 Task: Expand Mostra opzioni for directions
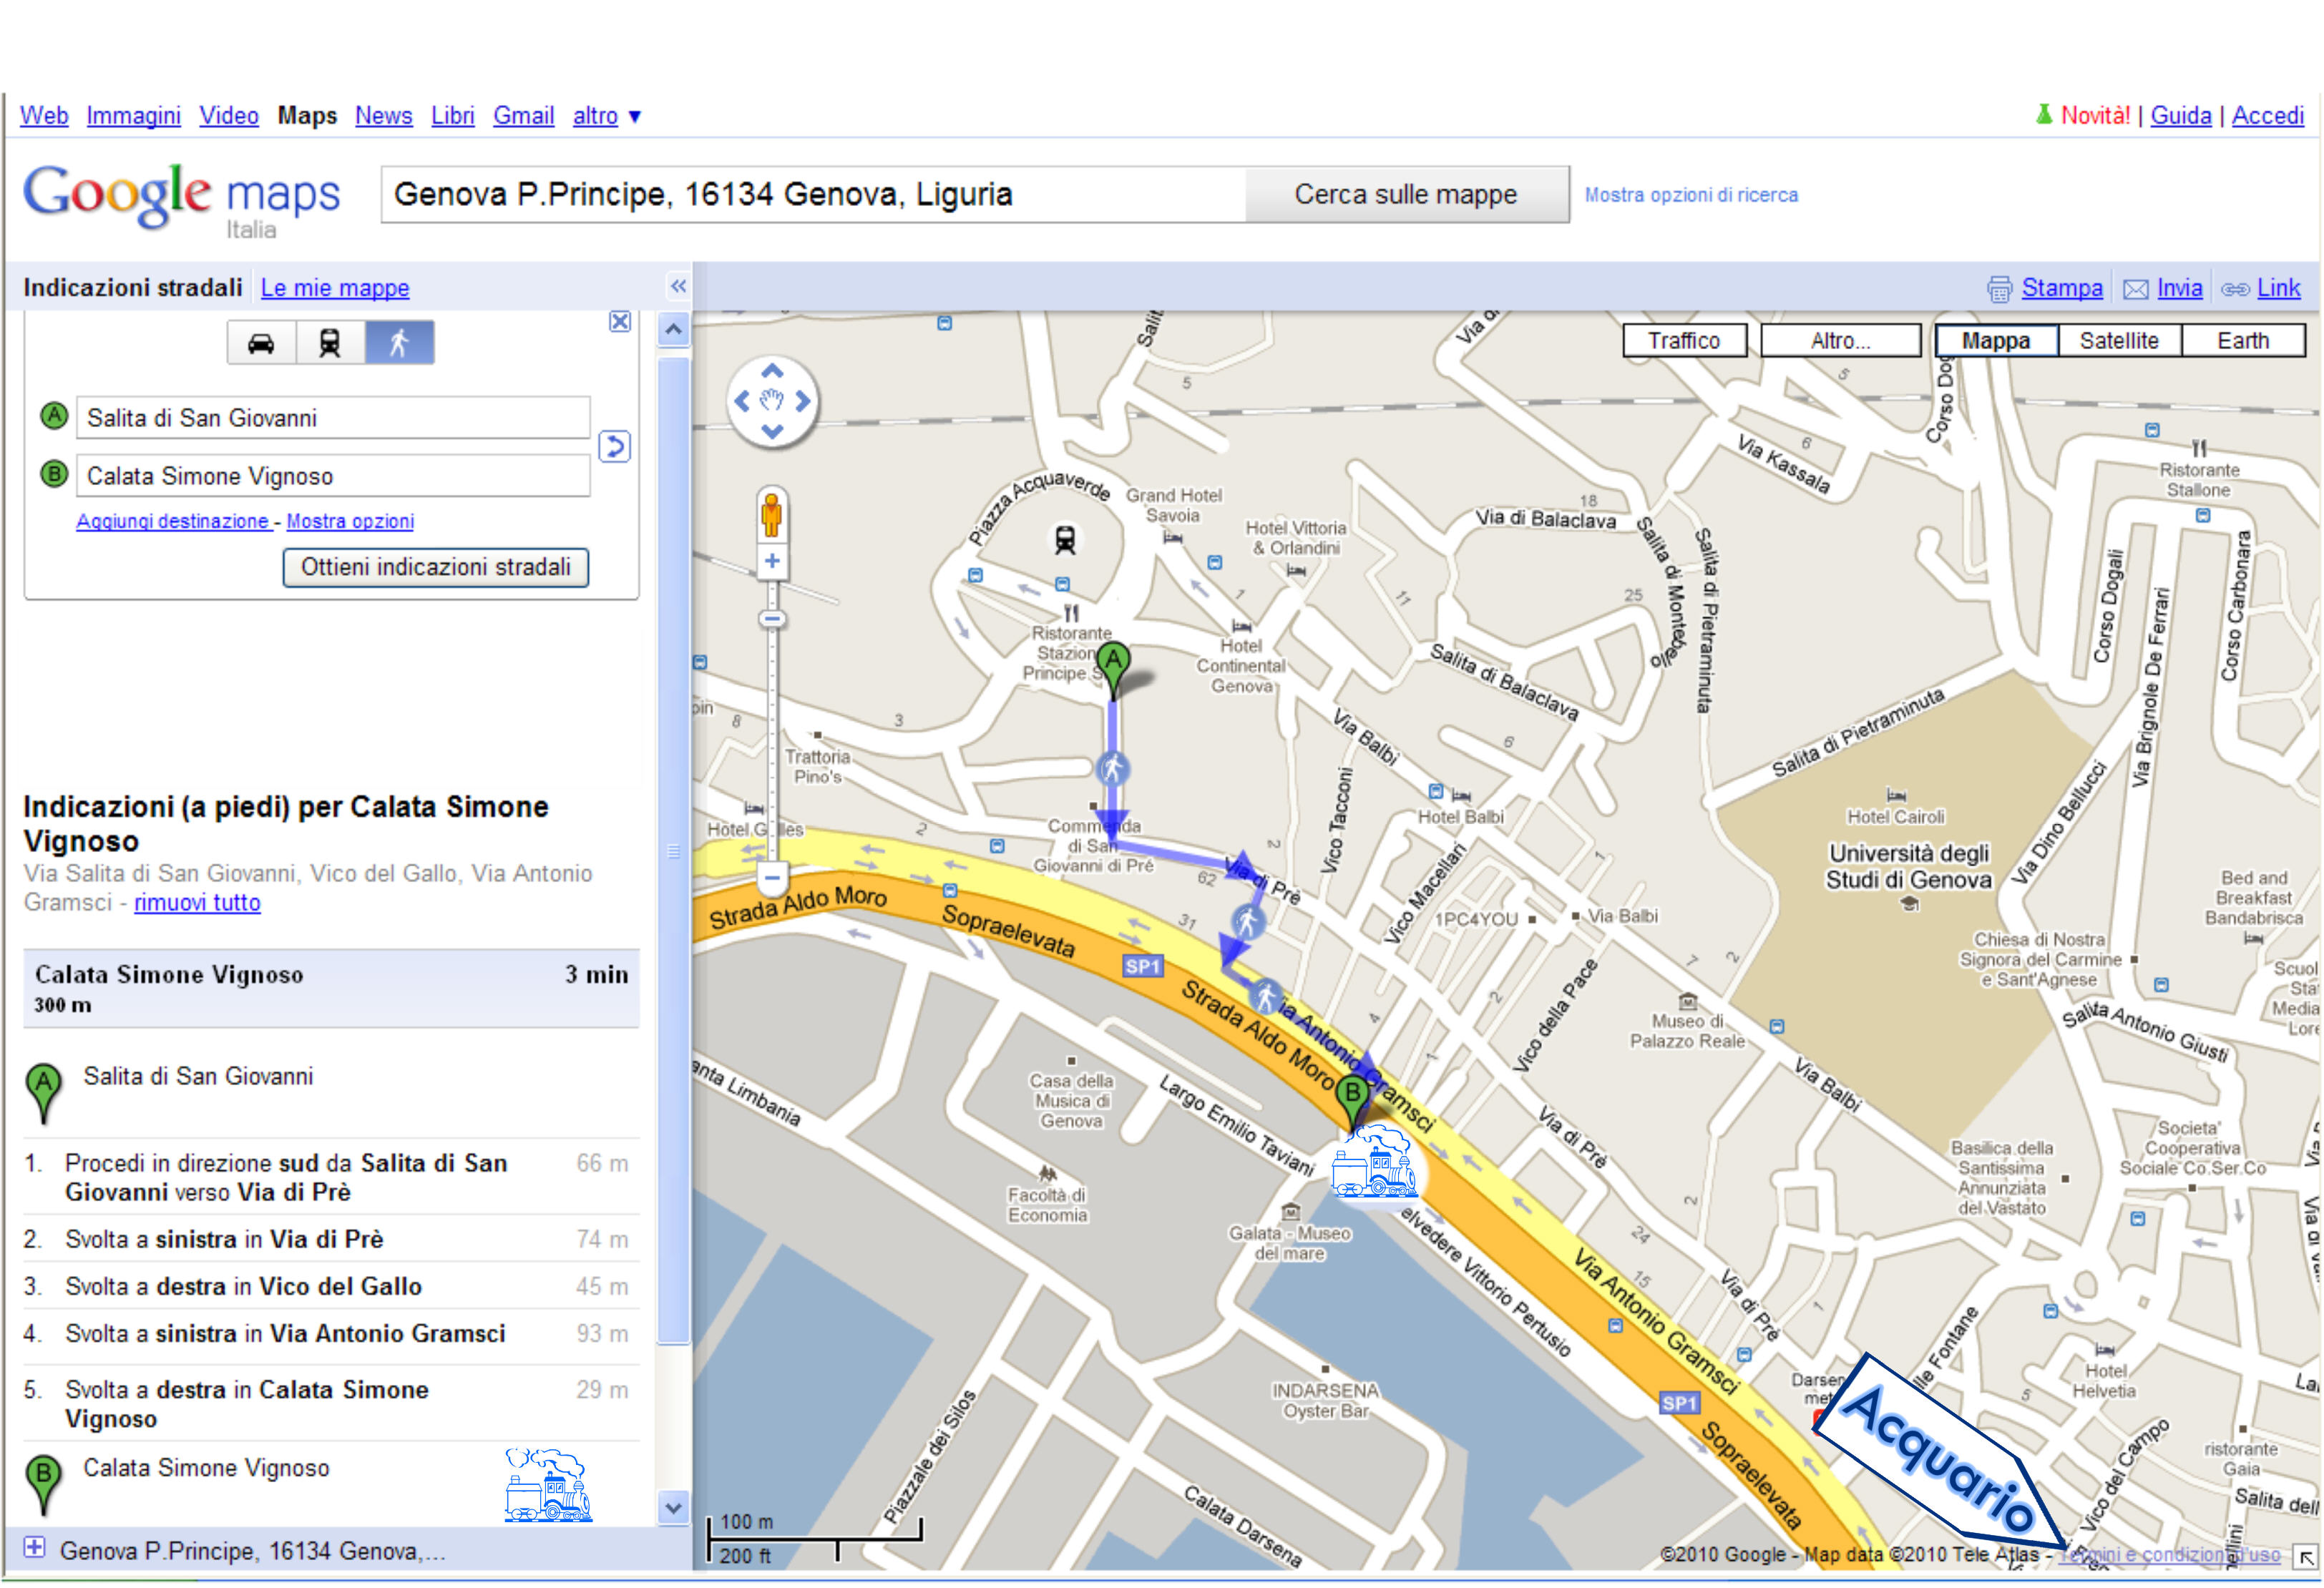pos(350,521)
